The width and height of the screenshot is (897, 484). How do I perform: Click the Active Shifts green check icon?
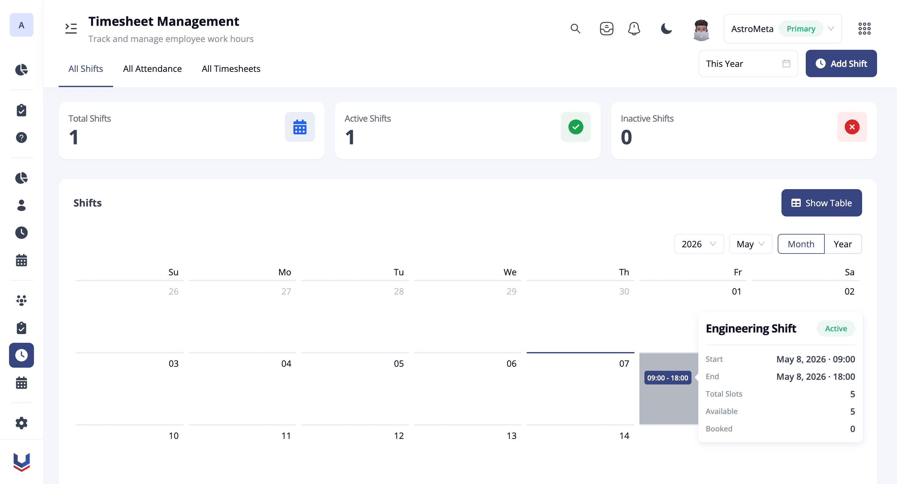click(x=576, y=127)
